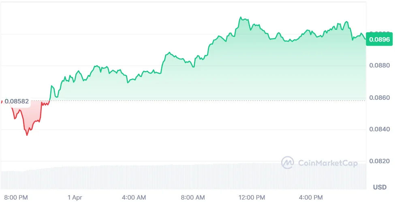Click the 4:00 AM time axis label
Image resolution: width=395 pixels, height=202 pixels.
134,198
